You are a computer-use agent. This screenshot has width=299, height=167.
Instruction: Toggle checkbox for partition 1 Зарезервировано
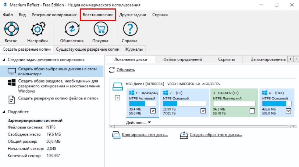click(x=153, y=111)
